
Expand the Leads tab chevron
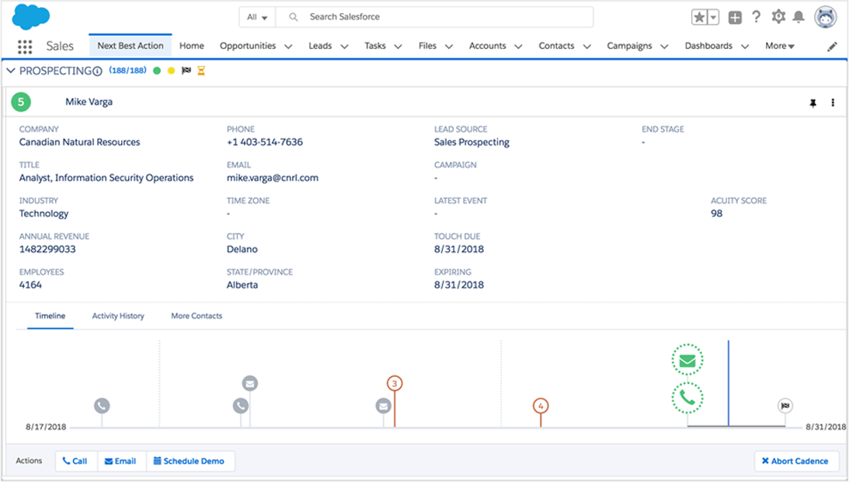point(344,47)
